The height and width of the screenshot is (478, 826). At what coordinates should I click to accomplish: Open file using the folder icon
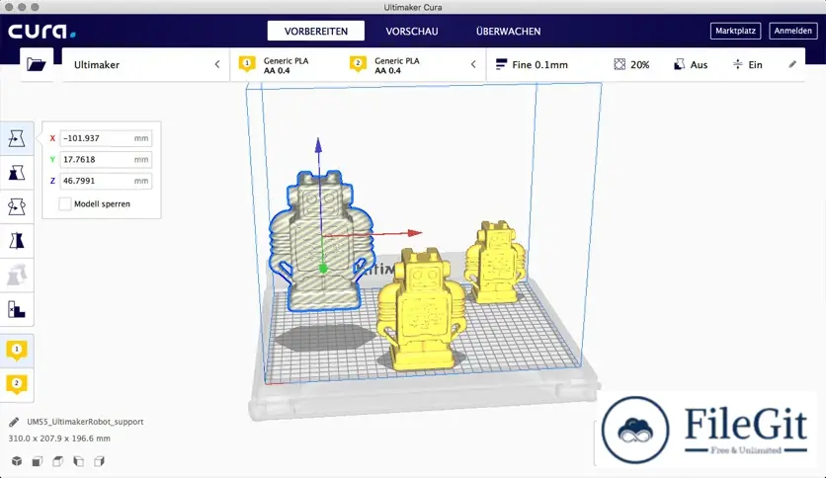coord(37,65)
